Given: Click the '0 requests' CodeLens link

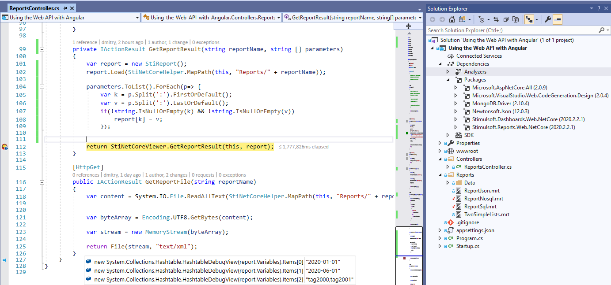Looking at the screenshot, I should coord(204,175).
